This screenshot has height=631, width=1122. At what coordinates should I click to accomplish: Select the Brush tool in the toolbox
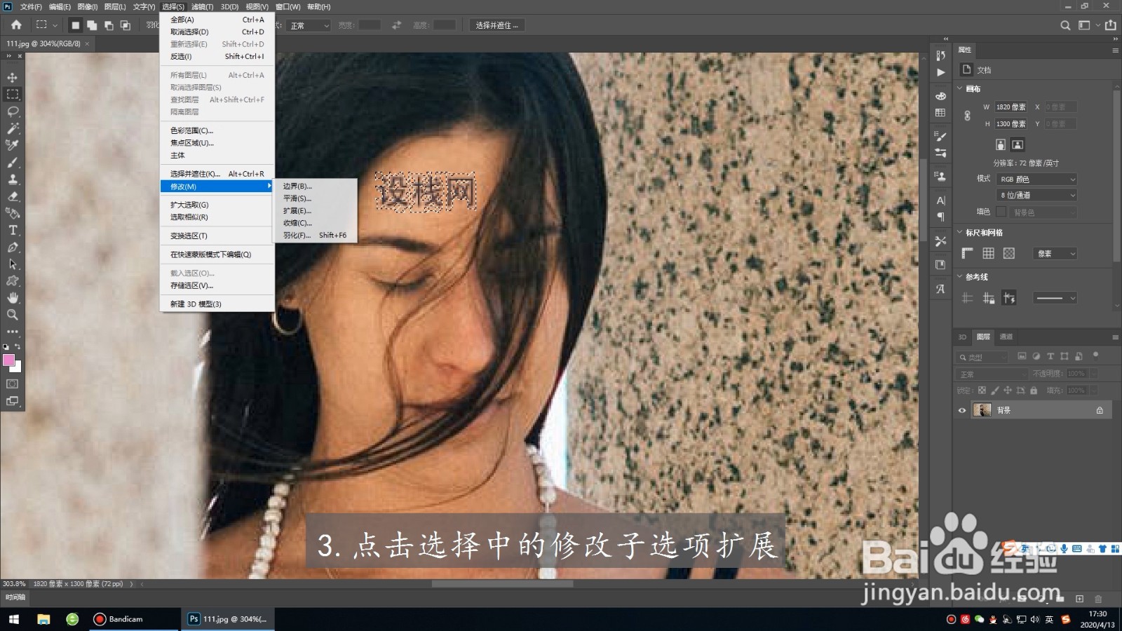coord(13,163)
